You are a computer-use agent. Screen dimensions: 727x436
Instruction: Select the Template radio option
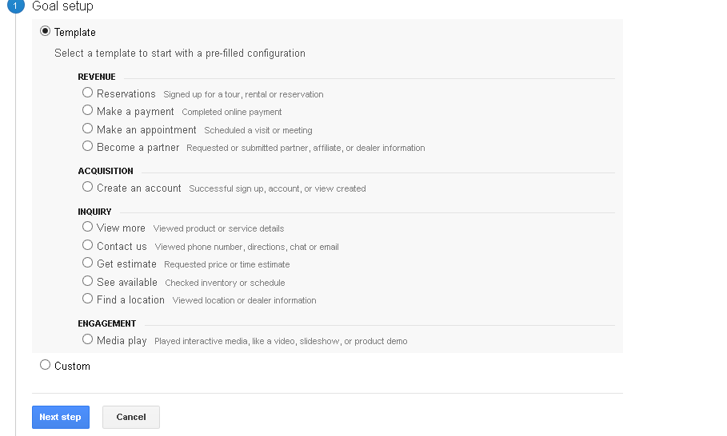click(x=46, y=32)
